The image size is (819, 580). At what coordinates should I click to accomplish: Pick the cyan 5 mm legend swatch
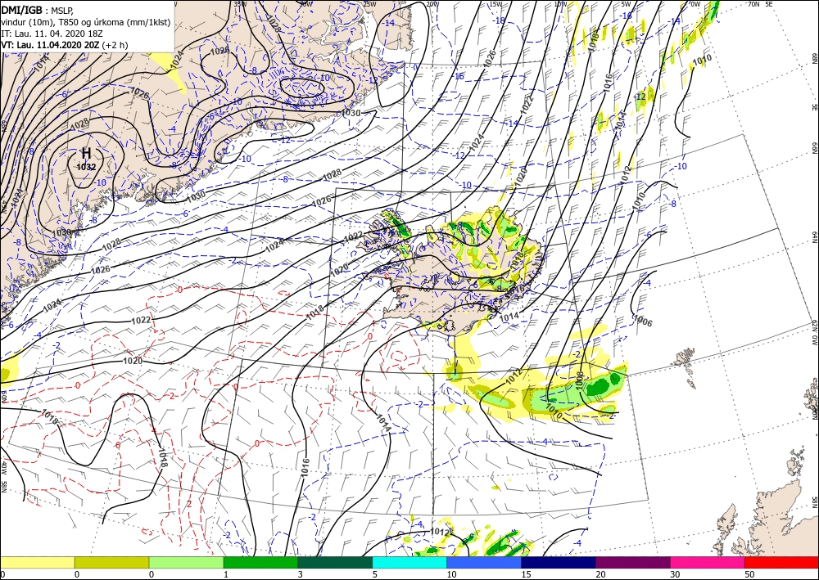(x=409, y=562)
